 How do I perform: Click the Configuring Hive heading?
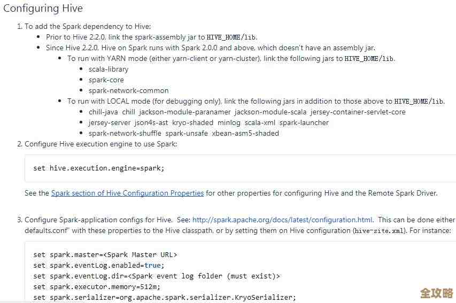[x=43, y=9]
